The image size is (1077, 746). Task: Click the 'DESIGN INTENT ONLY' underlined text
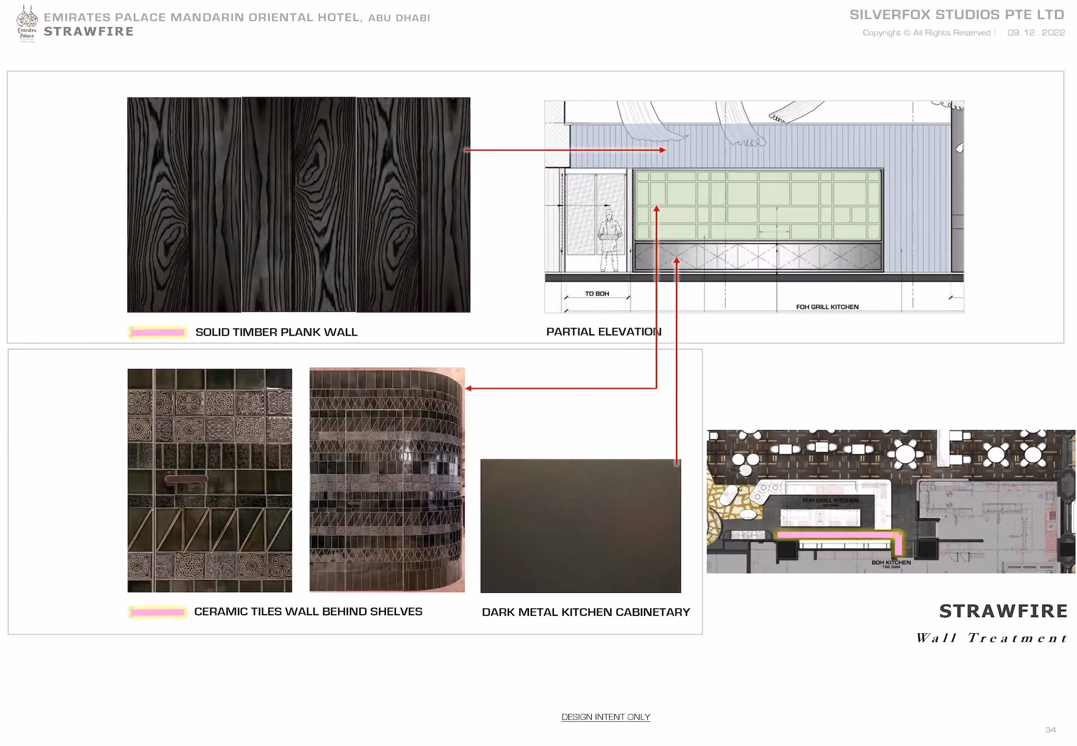(x=606, y=717)
